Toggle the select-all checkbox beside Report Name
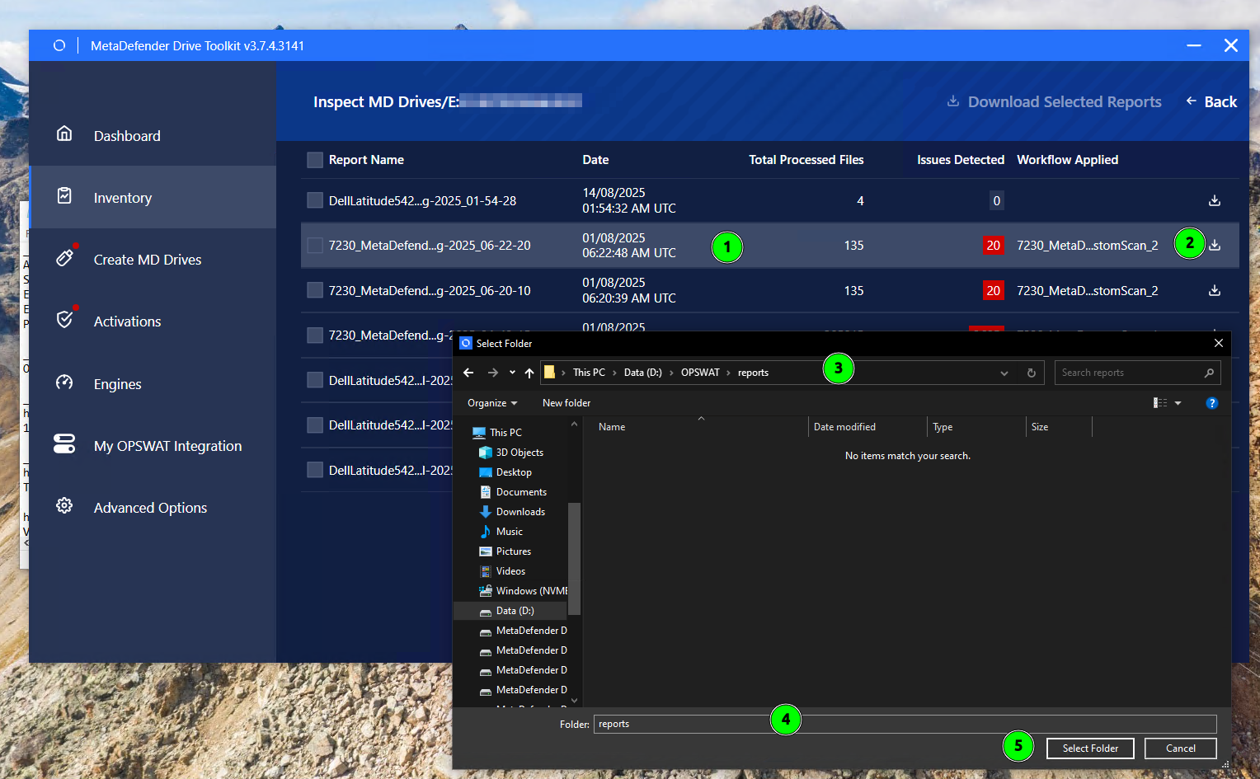This screenshot has width=1260, height=779. tap(315, 160)
